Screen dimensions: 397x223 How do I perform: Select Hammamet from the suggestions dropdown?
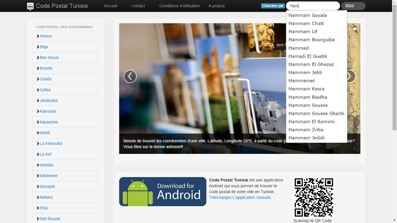point(301,81)
